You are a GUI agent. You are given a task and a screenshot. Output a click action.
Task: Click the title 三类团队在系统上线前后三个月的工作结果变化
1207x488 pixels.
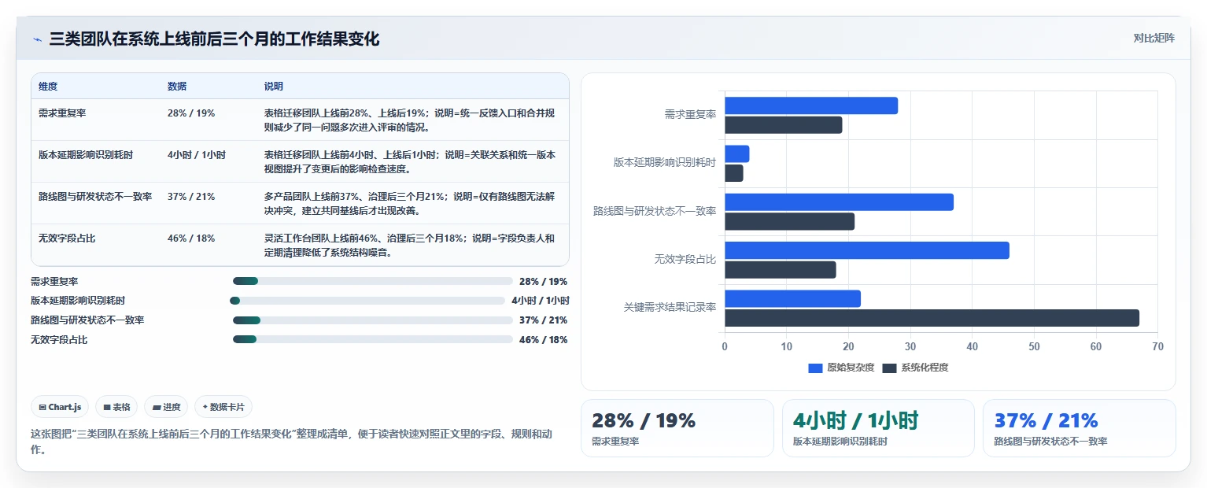click(x=214, y=39)
